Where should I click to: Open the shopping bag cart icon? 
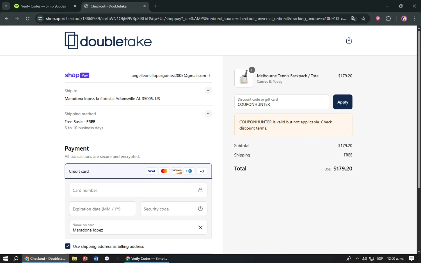[x=349, y=41]
